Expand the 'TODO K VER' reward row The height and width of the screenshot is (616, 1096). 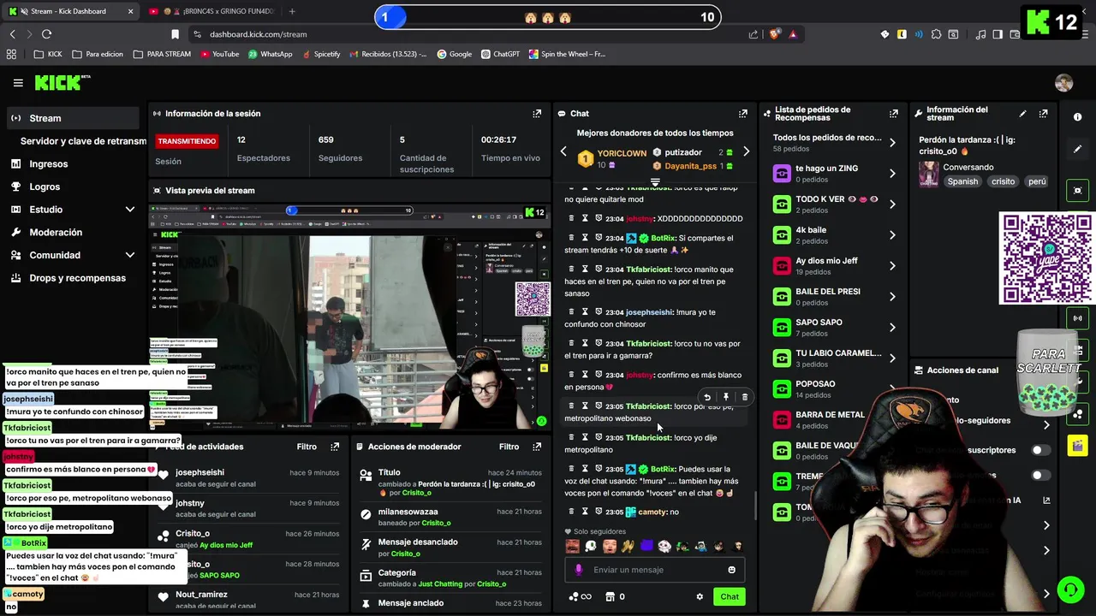click(x=892, y=204)
